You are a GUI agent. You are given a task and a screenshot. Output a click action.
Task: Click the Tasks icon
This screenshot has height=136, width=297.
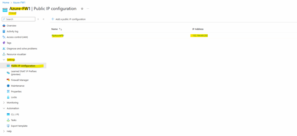(8, 120)
